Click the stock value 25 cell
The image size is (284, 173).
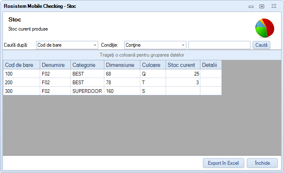tap(183, 73)
